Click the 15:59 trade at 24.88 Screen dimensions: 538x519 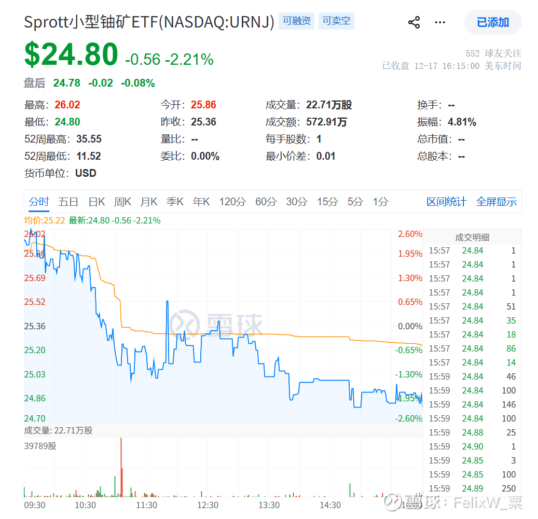tap(472, 432)
